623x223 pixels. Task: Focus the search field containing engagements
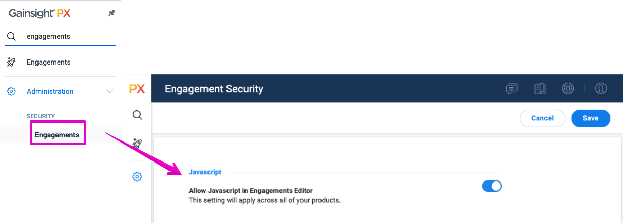pyautogui.click(x=61, y=37)
